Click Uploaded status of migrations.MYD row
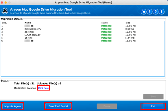168x111 pixels. pyautogui.click(x=106, y=29)
